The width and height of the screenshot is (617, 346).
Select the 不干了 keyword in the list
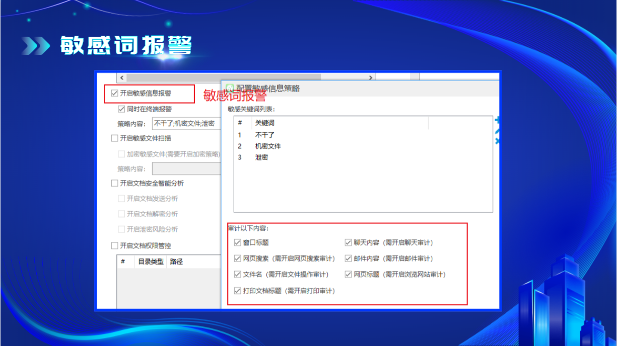265,135
